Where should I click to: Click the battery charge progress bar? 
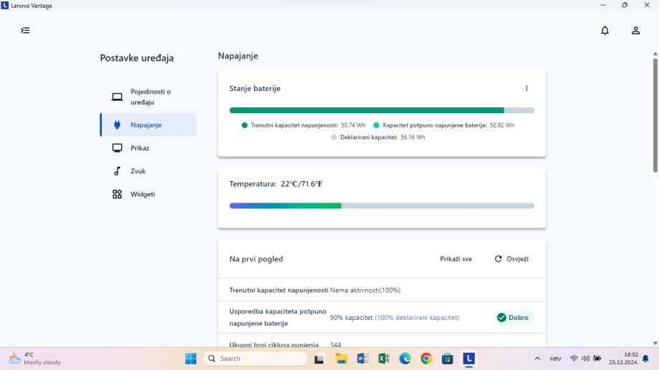coord(382,110)
